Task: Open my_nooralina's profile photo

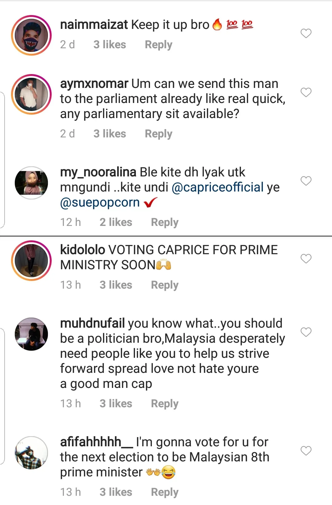Action: click(31, 183)
